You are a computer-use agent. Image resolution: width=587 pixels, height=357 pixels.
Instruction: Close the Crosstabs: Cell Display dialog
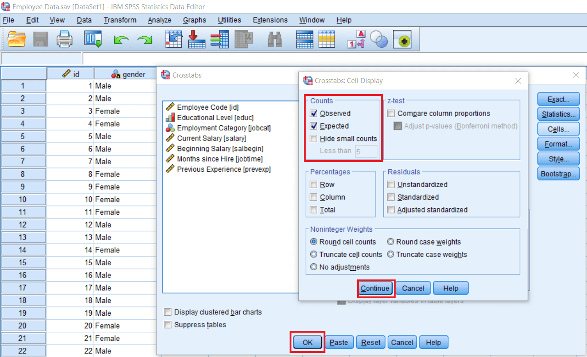click(x=518, y=81)
